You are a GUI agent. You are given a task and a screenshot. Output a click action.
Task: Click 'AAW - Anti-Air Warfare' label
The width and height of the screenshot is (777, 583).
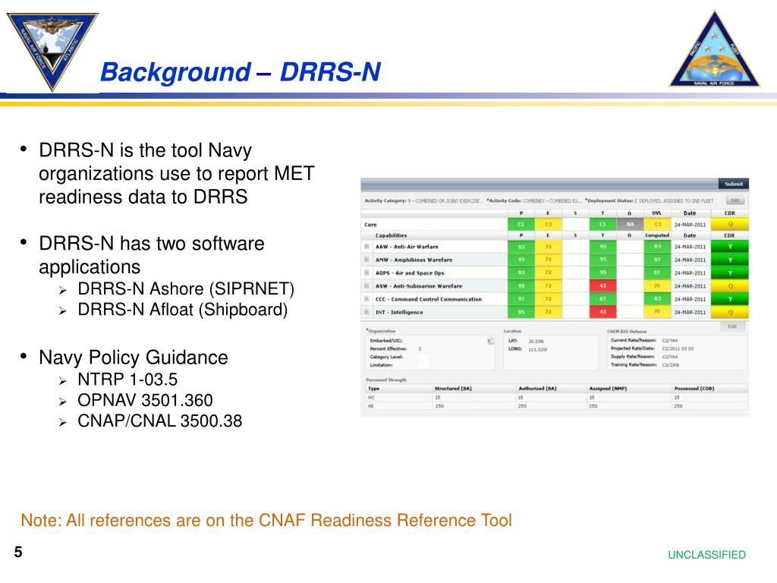[407, 247]
